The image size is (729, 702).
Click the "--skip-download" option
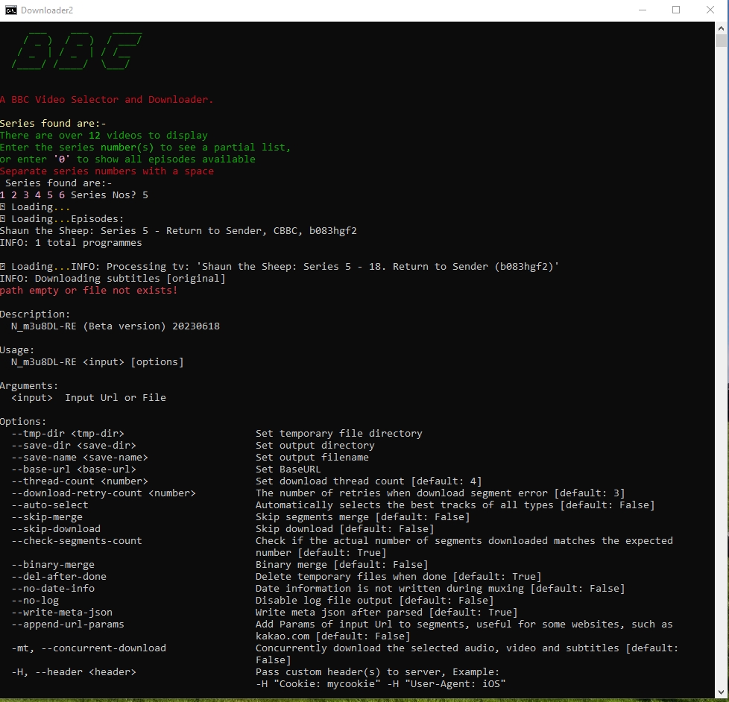[x=56, y=529]
